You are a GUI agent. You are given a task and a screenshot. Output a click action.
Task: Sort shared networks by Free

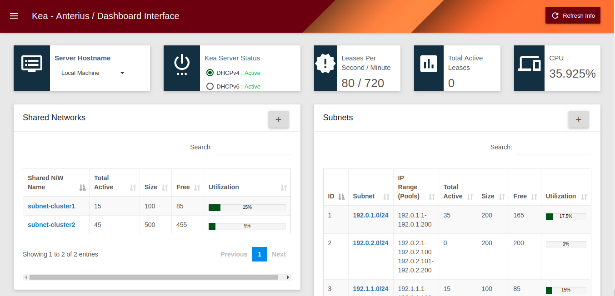[x=188, y=183]
